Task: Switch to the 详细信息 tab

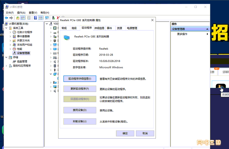Action: coord(99,28)
